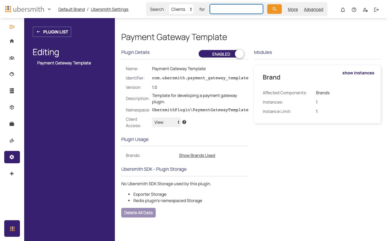Expand the sidebar menu icon

point(12,27)
